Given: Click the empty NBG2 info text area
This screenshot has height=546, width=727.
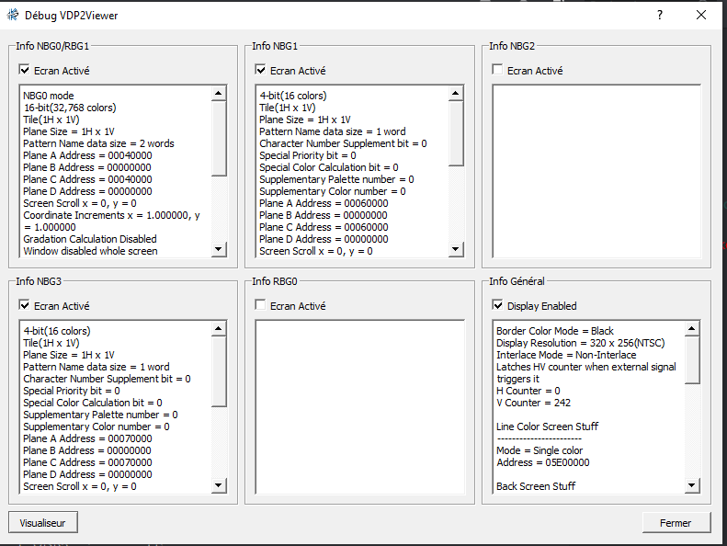Looking at the screenshot, I should pos(596,171).
